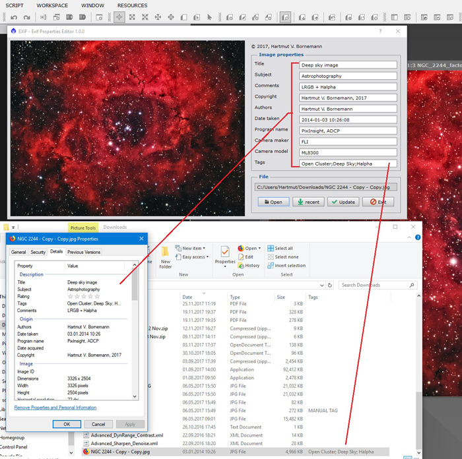Open help question mark in EXIF editor
Image resolution: width=462 pixels, height=459 pixels.
[x=380, y=31]
